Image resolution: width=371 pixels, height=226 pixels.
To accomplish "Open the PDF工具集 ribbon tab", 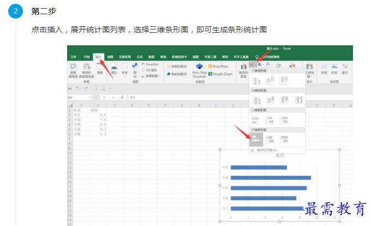I will [241, 57].
